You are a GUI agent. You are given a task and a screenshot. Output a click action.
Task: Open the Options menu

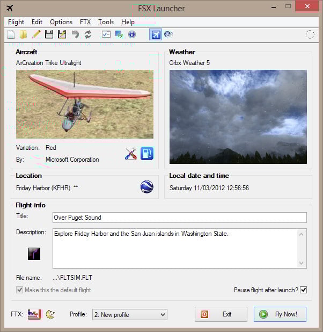tap(61, 22)
